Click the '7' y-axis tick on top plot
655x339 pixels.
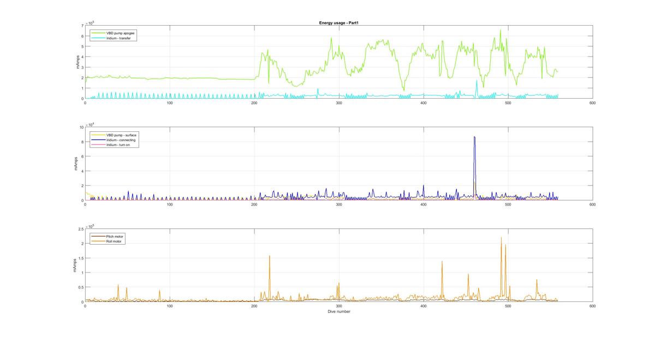click(x=82, y=26)
